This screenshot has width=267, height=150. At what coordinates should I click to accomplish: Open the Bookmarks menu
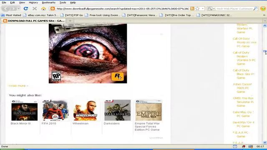coord(48,2)
